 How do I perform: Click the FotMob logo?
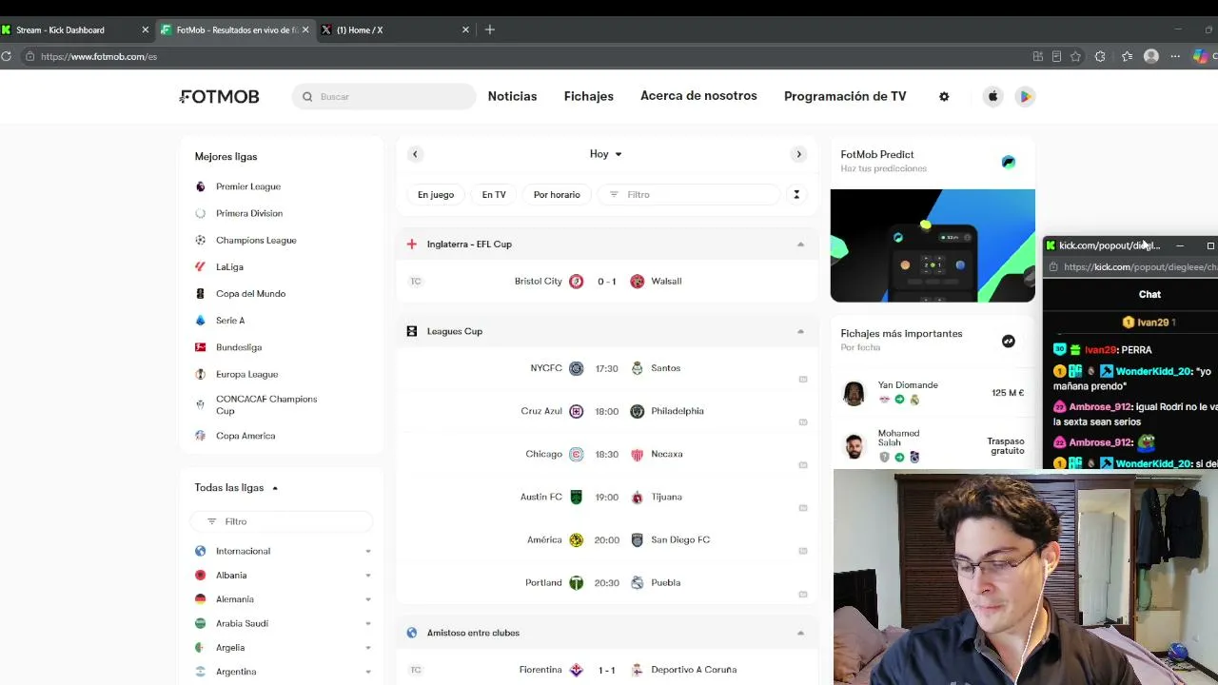pyautogui.click(x=219, y=96)
